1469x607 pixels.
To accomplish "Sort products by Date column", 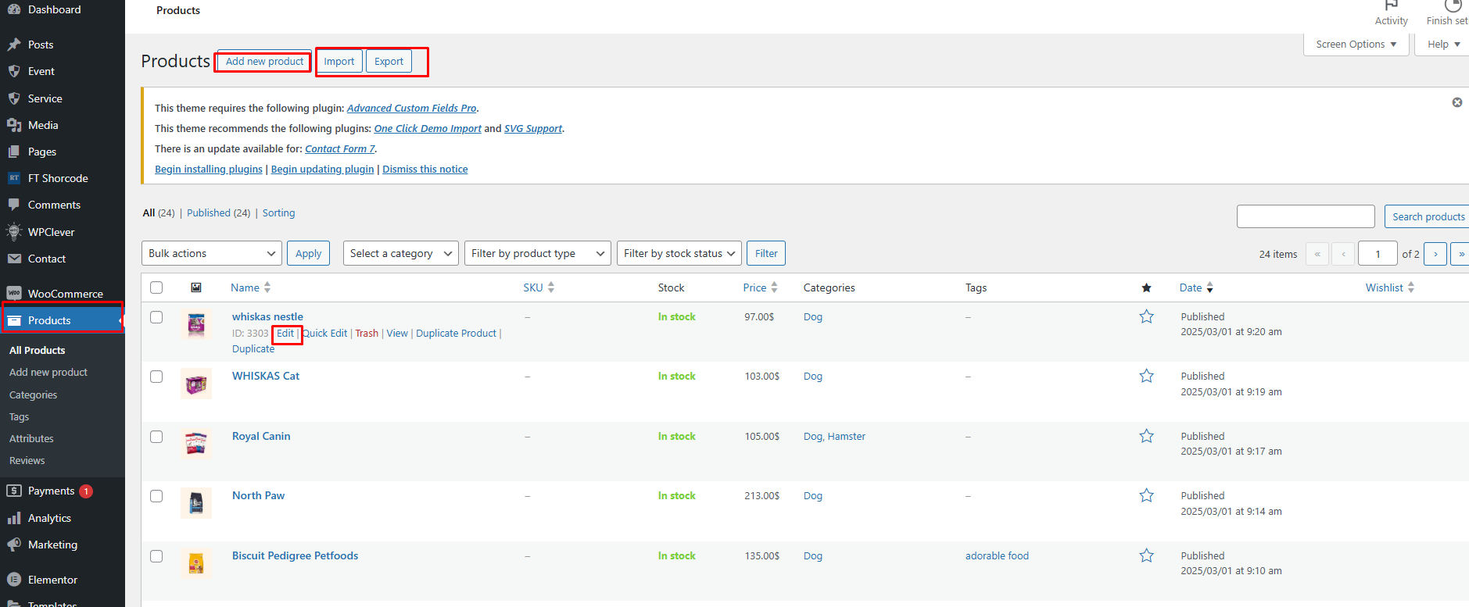I will (x=1196, y=287).
